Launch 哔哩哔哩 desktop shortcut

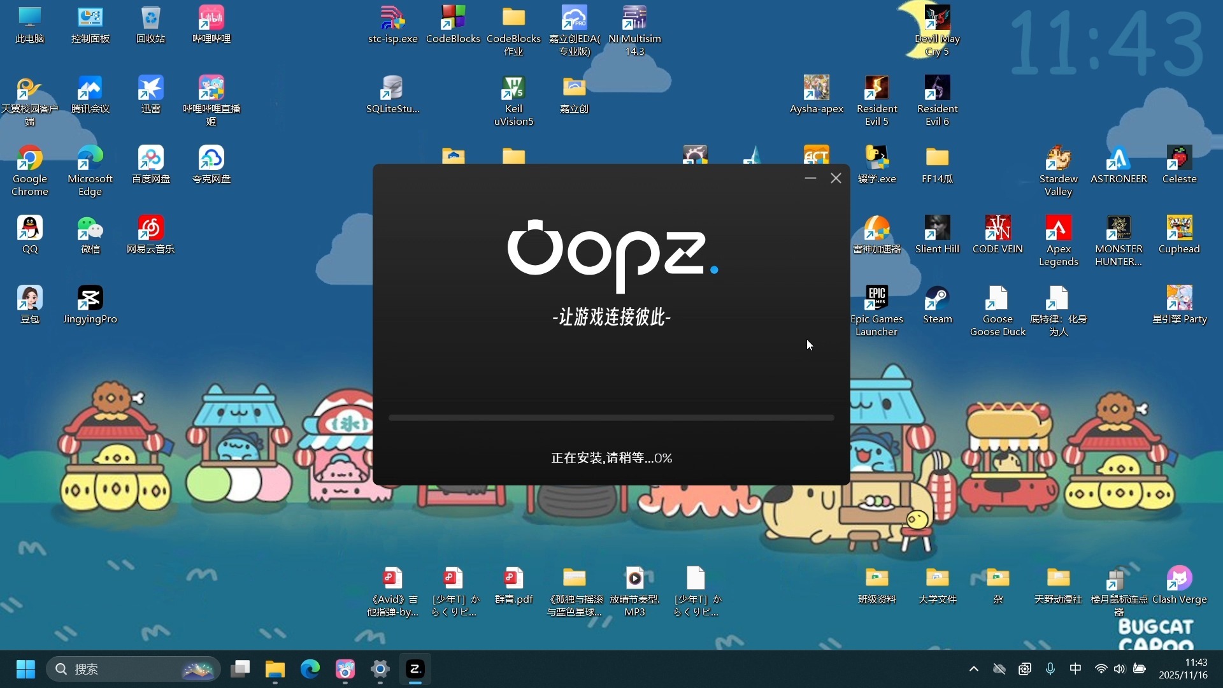point(211,25)
